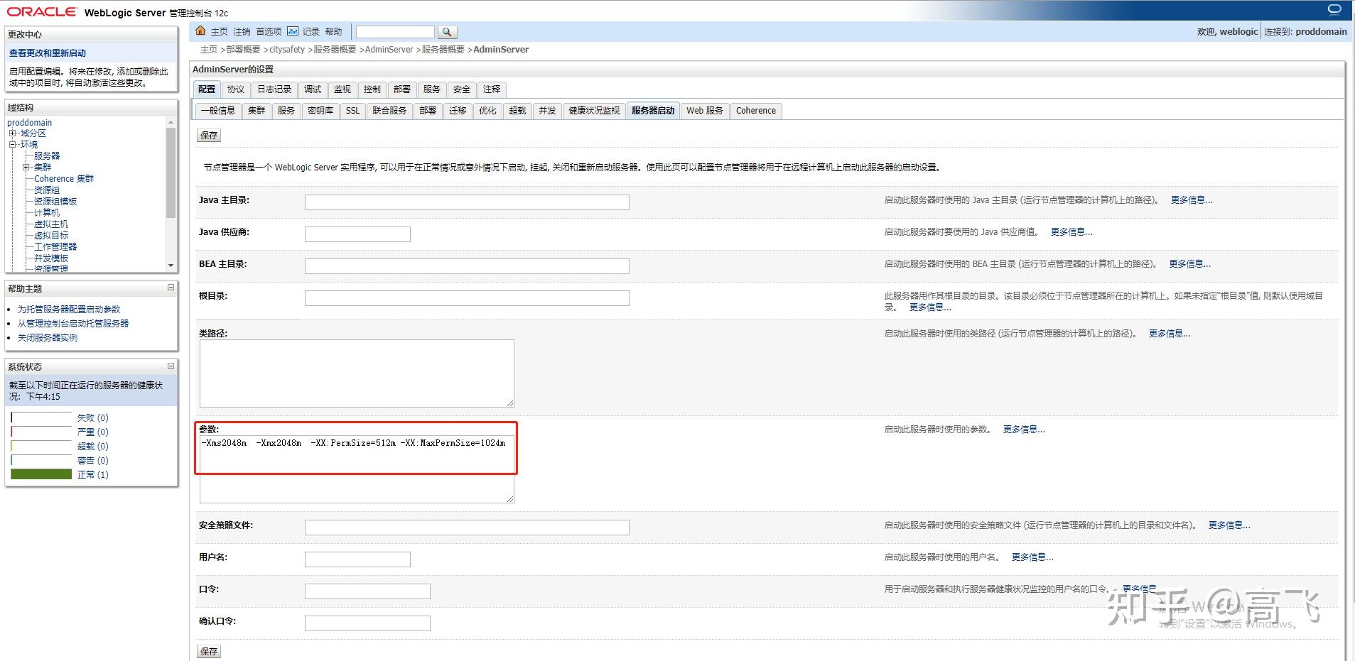Image resolution: width=1355 pixels, height=661 pixels.
Task: Click the search magnifier icon
Action: [447, 32]
